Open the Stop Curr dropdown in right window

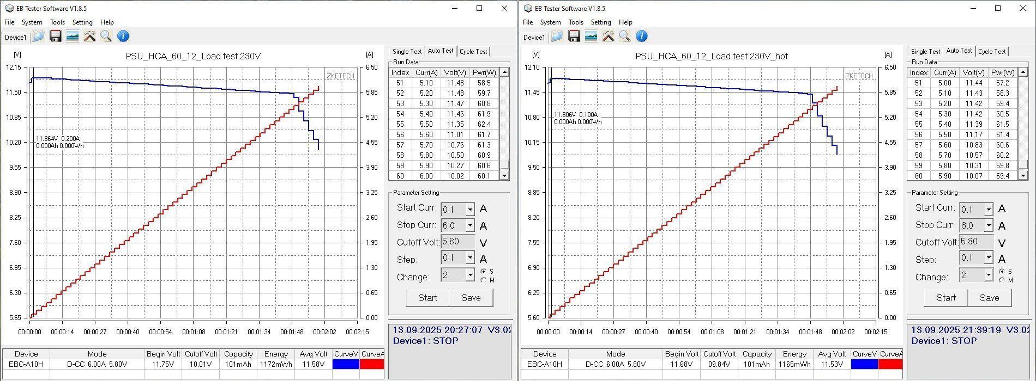988,225
